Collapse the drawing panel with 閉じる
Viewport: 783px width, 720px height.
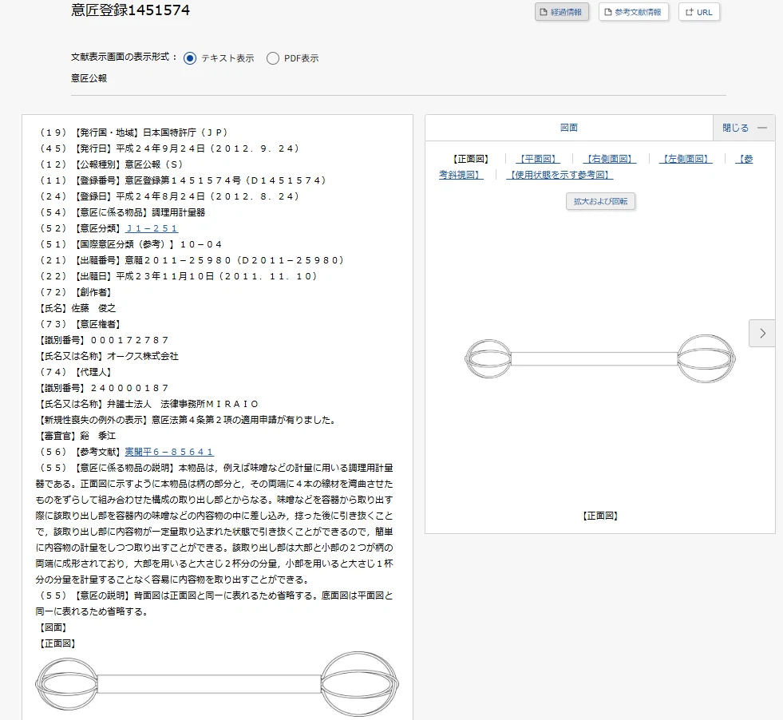pos(743,128)
